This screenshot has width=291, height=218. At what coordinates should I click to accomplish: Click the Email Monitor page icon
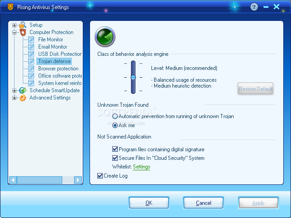(31, 47)
